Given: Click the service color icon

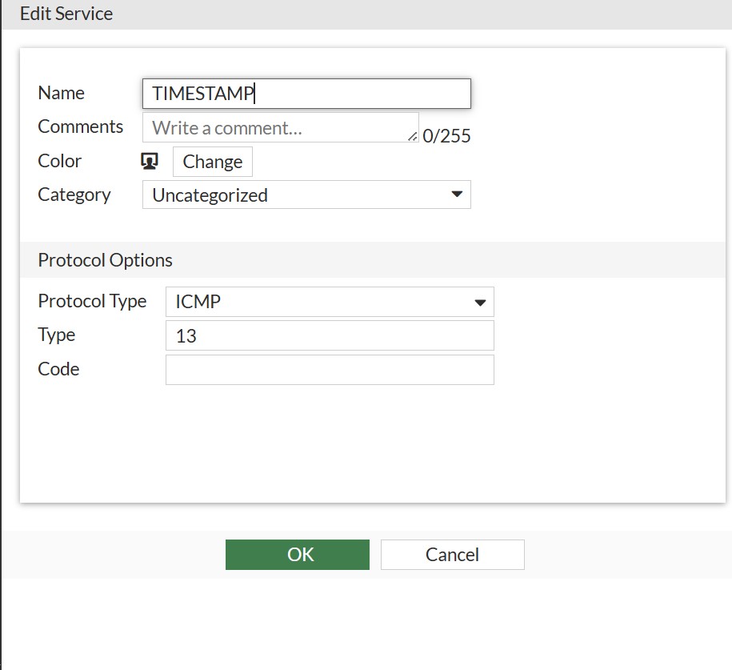Looking at the screenshot, I should pyautogui.click(x=150, y=162).
